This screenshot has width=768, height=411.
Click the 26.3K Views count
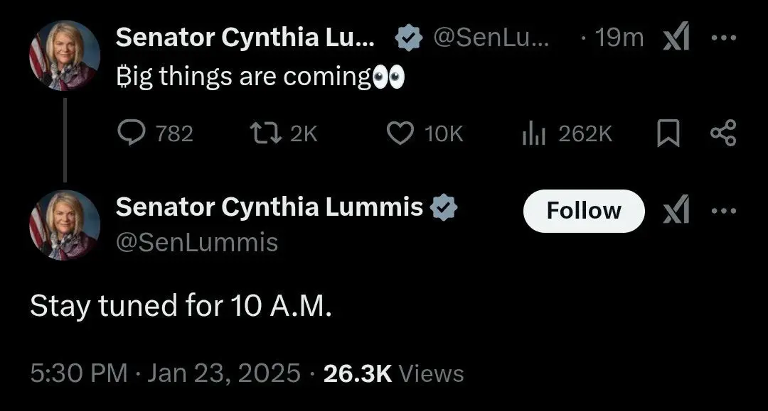(393, 373)
